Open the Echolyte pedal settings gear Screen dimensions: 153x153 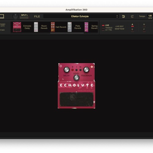pos(61,66)
